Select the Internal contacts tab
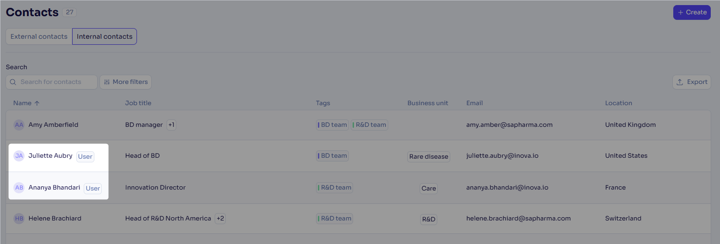The width and height of the screenshot is (720, 244). tap(105, 36)
